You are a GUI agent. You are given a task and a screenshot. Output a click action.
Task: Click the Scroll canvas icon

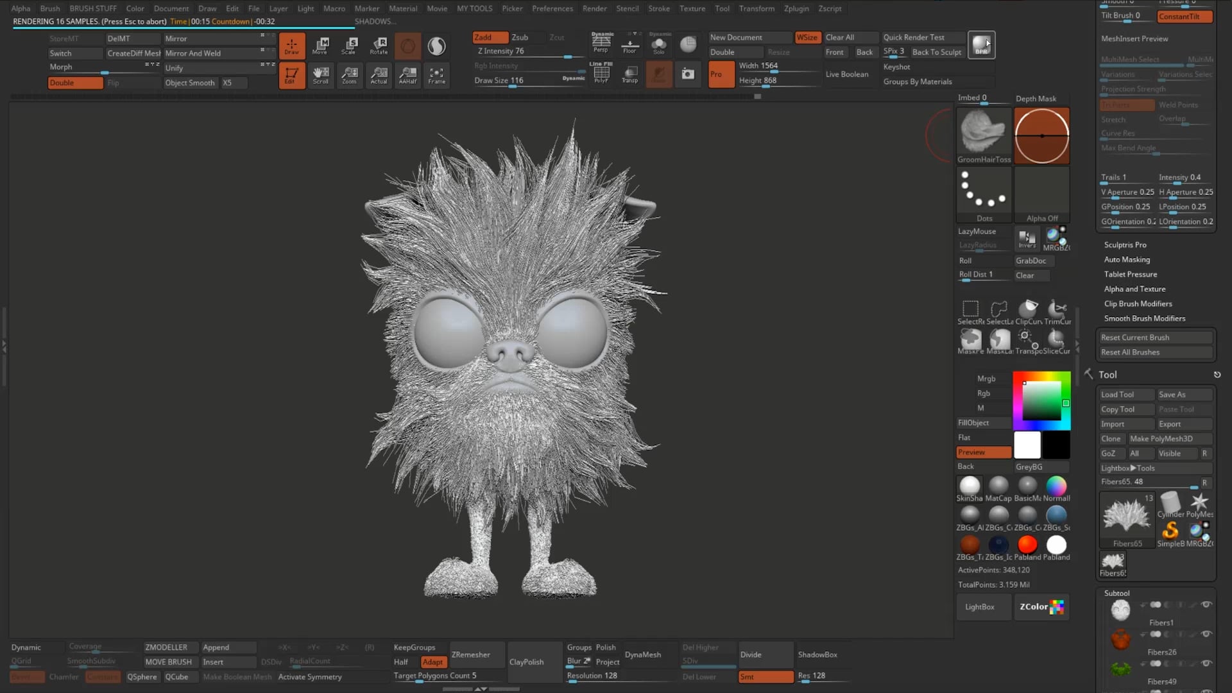pos(320,75)
